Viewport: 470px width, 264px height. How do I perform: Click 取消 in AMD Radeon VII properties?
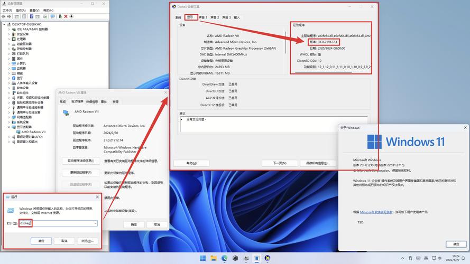pos(157,224)
